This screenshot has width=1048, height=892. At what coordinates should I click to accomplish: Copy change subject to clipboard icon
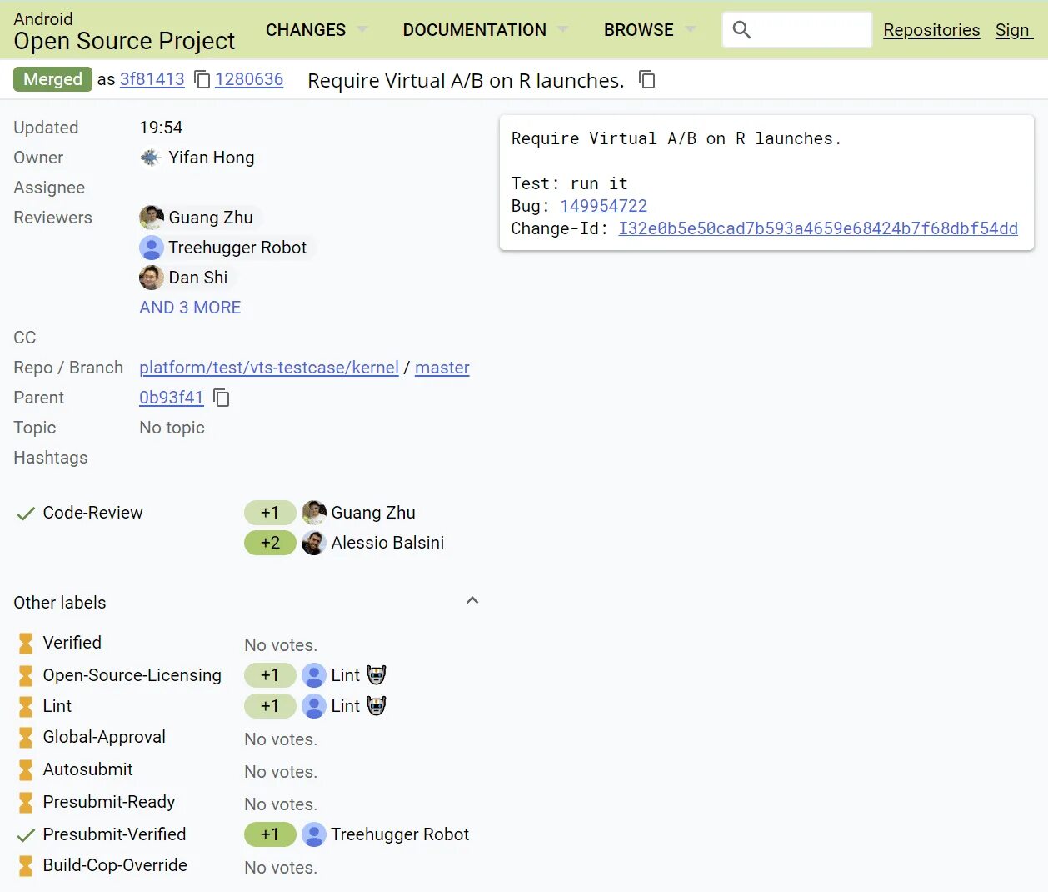(x=647, y=79)
